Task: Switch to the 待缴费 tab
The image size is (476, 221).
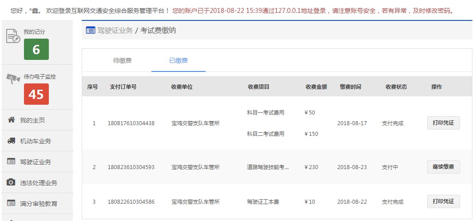Action: (x=122, y=60)
